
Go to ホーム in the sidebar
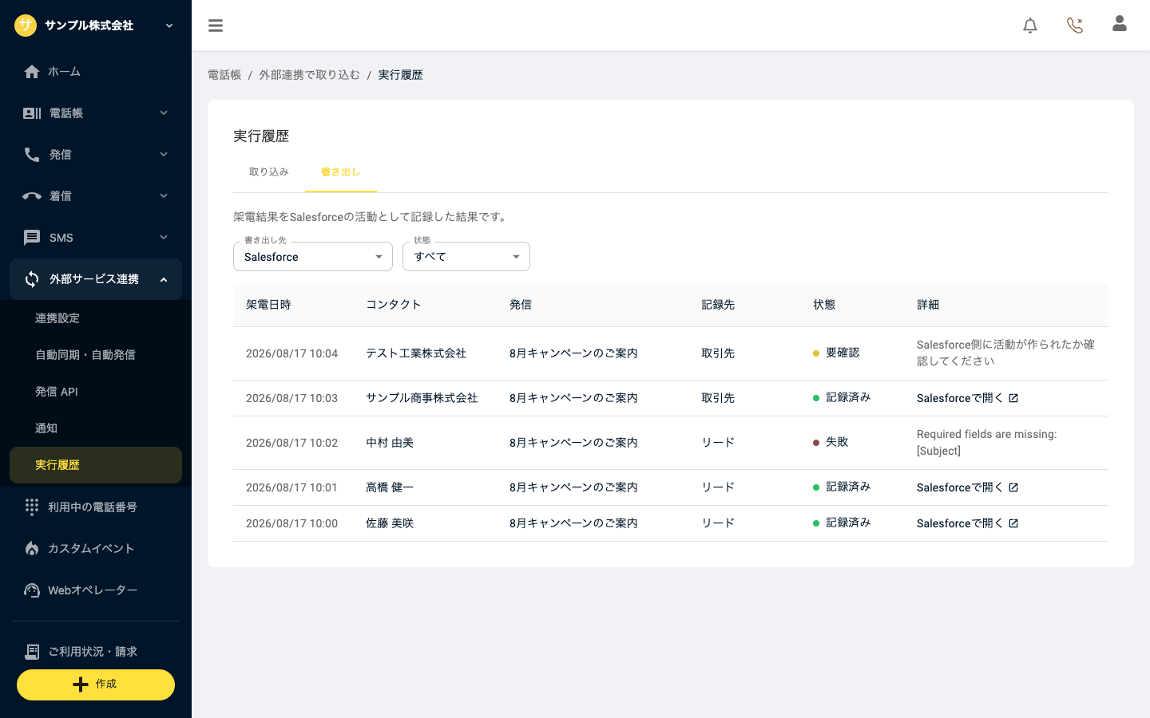96,72
